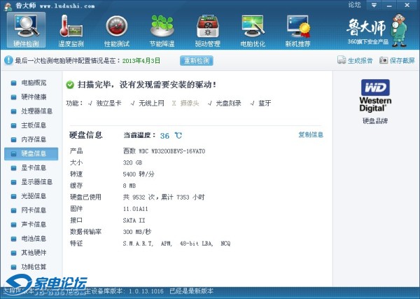420x299 pixels.
Task: Switch to 内存信息 memory info
Action: coord(32,139)
